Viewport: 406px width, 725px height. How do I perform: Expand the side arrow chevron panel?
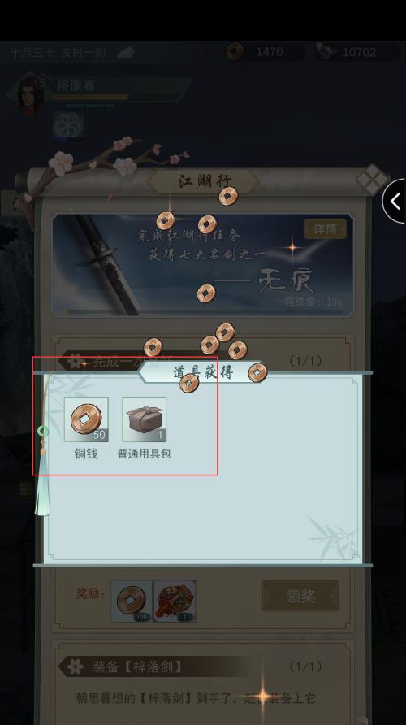(395, 201)
